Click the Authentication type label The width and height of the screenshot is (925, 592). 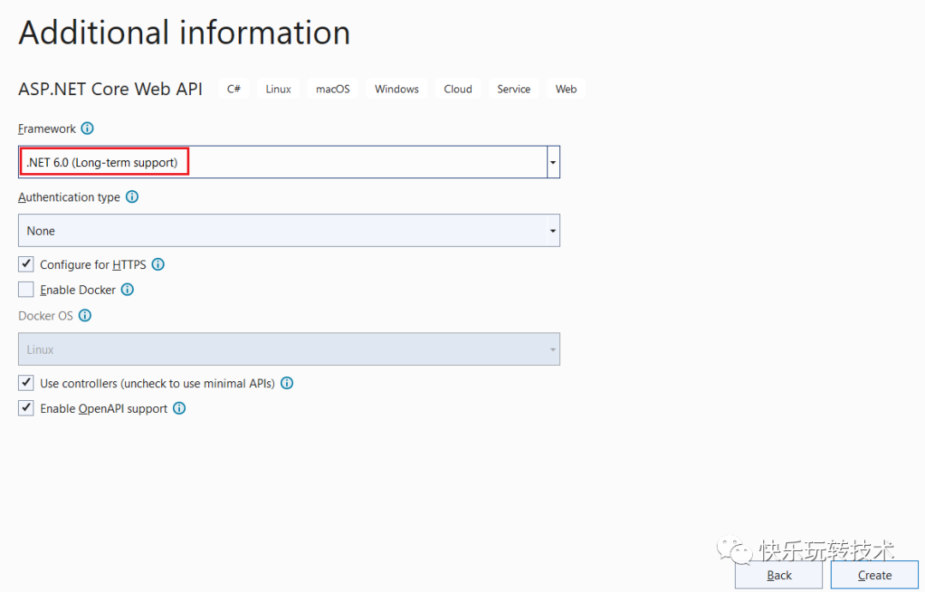click(69, 197)
